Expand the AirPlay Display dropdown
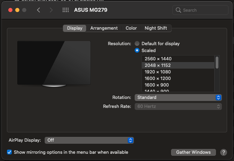The image size is (234, 161). [89, 140]
